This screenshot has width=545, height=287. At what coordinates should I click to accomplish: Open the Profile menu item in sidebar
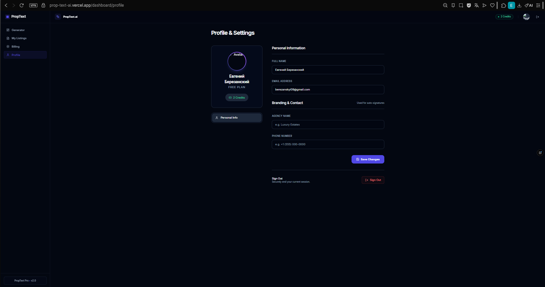pos(16,55)
